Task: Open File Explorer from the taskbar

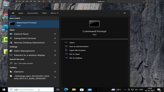Action: [x=74, y=90]
